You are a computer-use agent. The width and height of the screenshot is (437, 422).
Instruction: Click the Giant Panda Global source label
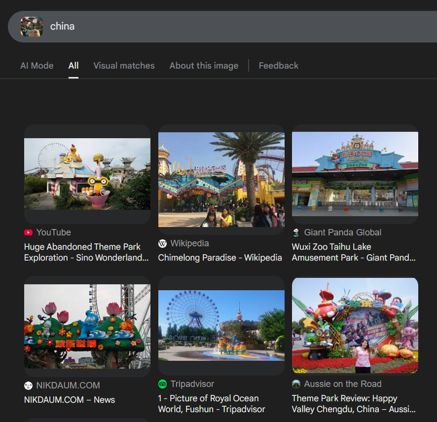[342, 232]
